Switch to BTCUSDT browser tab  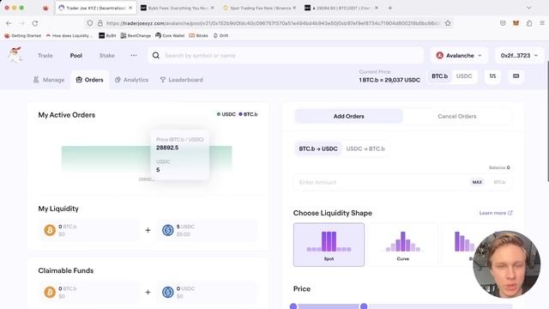click(x=341, y=8)
